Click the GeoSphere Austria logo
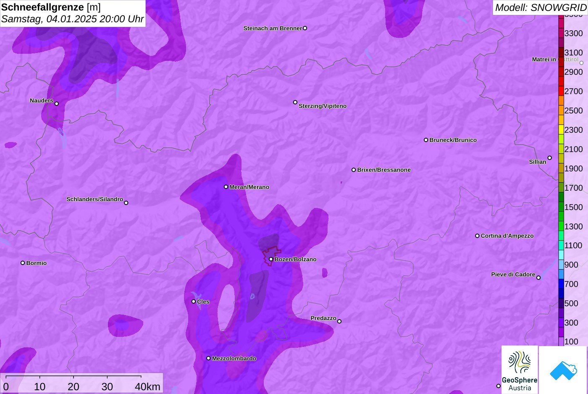Screen dimensions: 588x394 520,370
